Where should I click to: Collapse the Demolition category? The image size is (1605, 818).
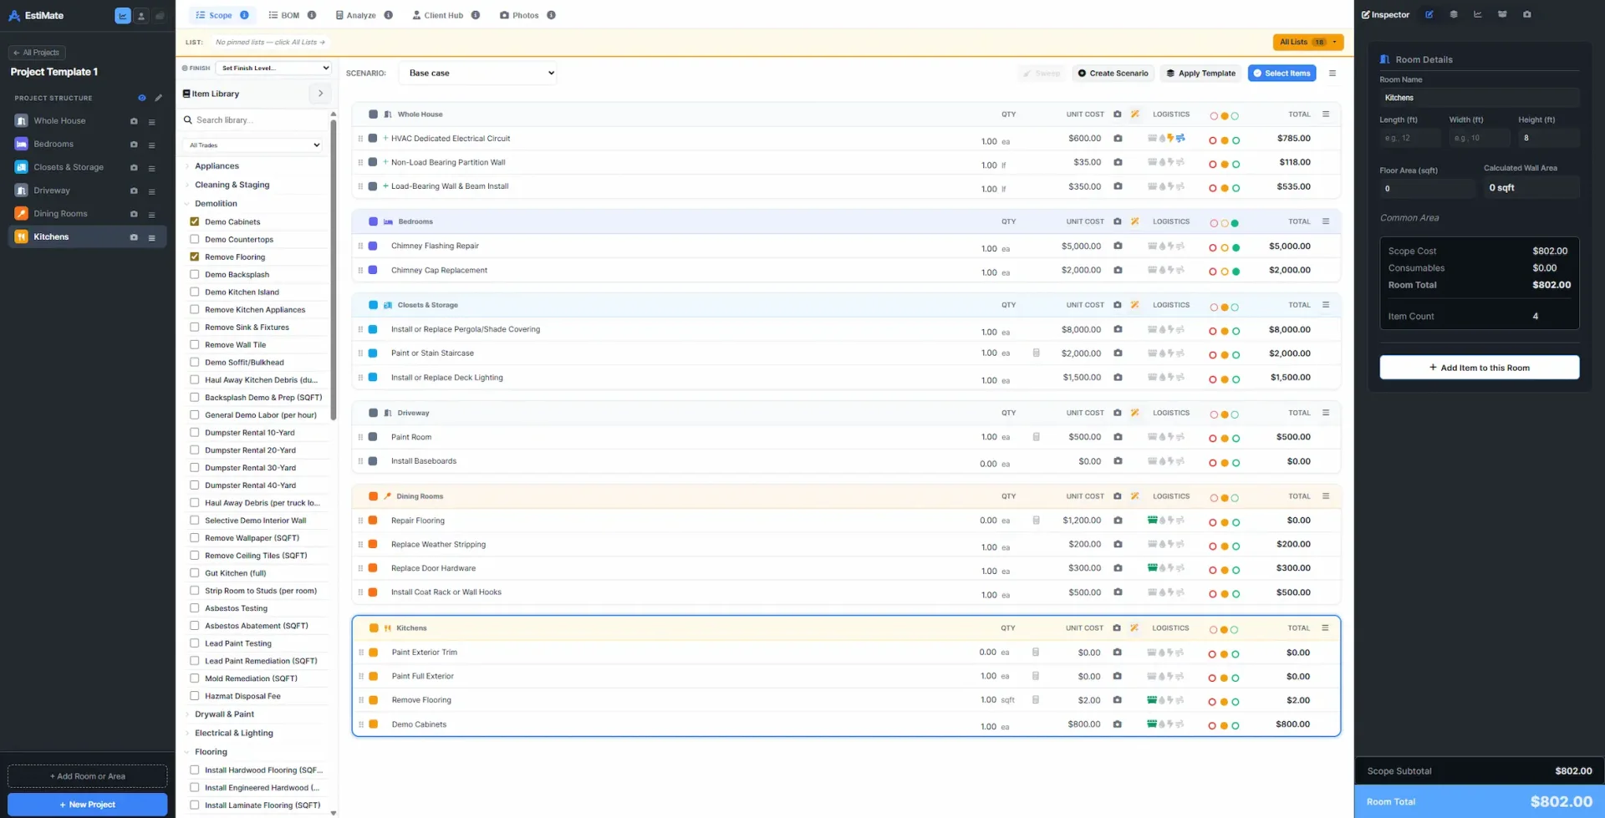pyautogui.click(x=216, y=204)
